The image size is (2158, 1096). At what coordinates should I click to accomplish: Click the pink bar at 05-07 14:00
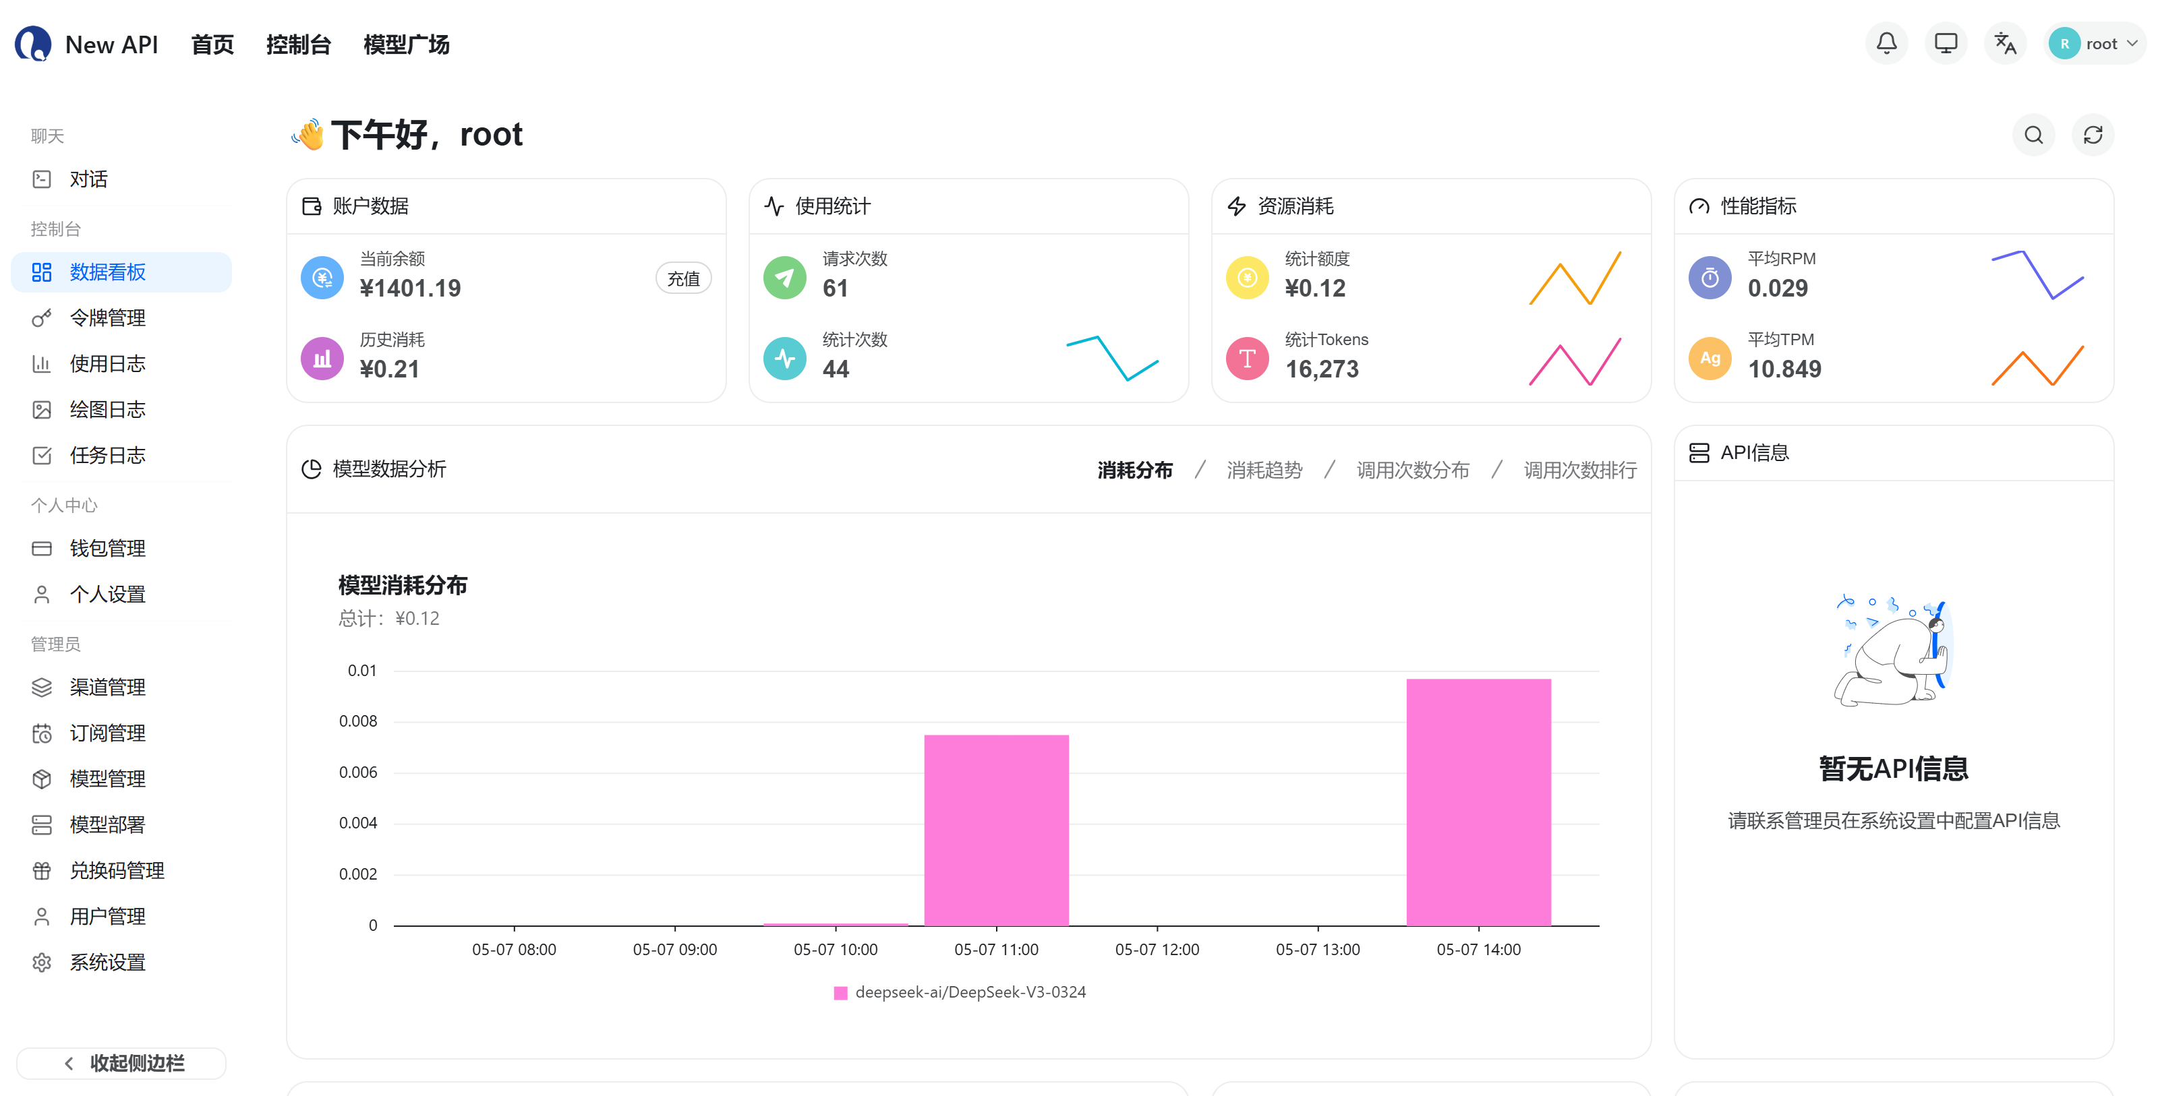(1479, 802)
